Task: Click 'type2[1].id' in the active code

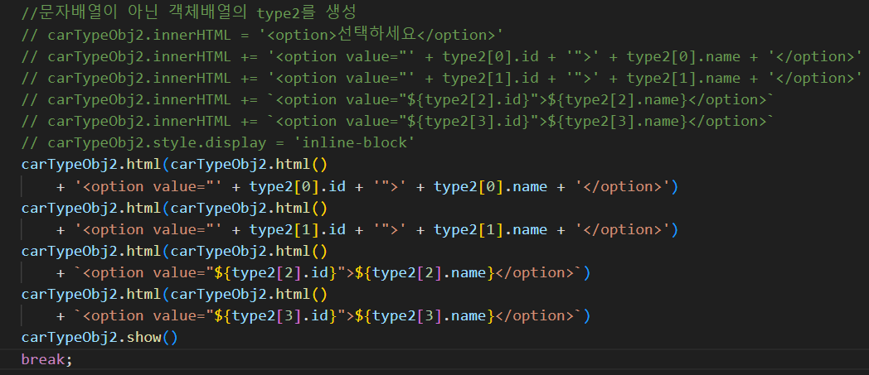Action: tap(297, 229)
